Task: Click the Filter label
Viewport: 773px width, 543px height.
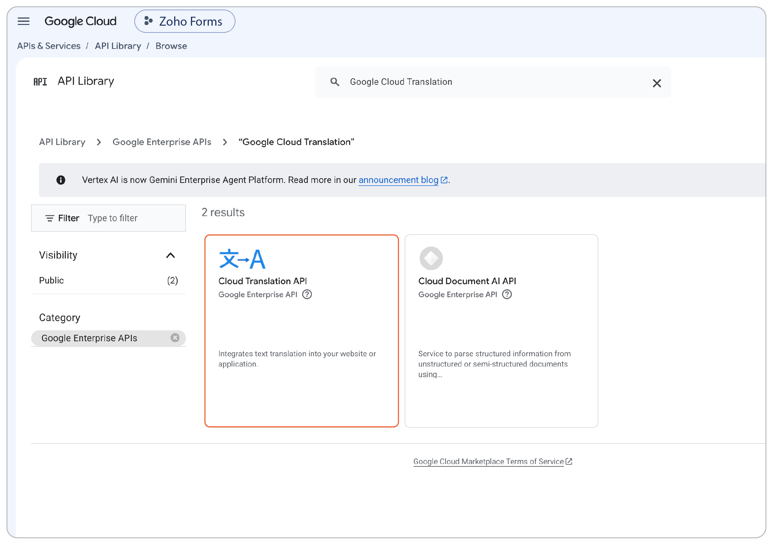Action: tap(69, 218)
